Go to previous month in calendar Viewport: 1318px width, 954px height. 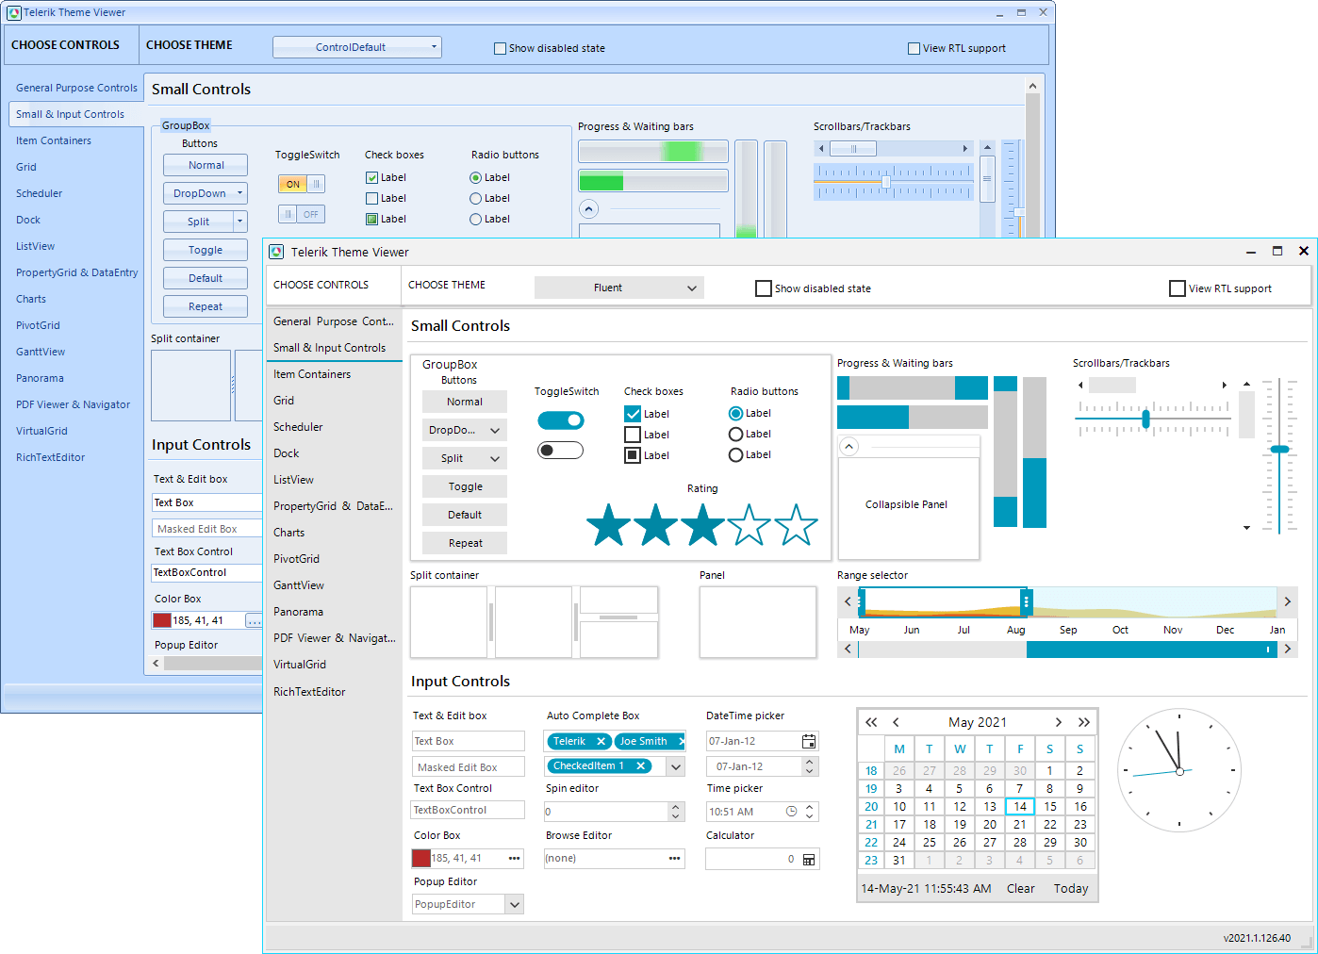click(896, 722)
